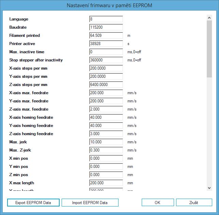
Task: Focus the Max. Z-jerk input field
Action: [x=106, y=150]
